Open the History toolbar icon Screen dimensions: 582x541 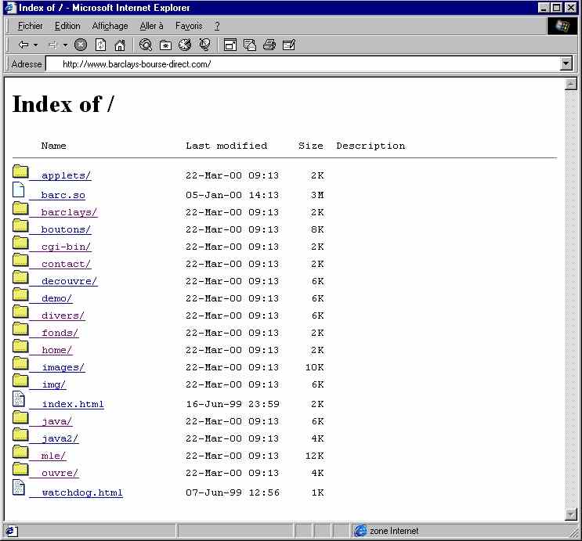pyautogui.click(x=185, y=45)
